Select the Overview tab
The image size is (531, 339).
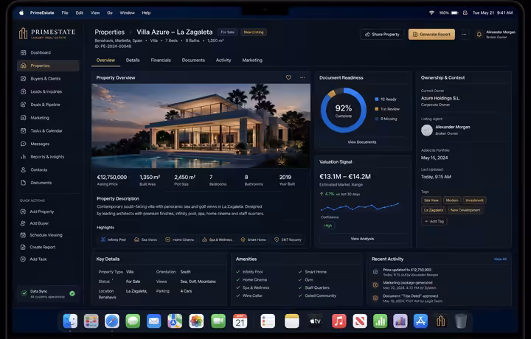pyautogui.click(x=105, y=60)
